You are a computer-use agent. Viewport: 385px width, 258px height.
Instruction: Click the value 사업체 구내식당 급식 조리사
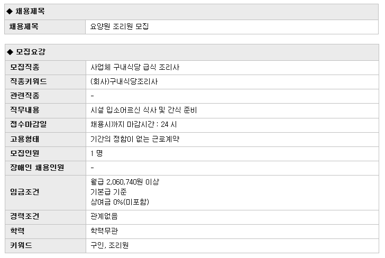[x=135, y=67]
